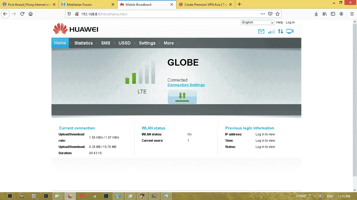Click the scrollbar up arrow

pyautogui.click(x=355, y=21)
